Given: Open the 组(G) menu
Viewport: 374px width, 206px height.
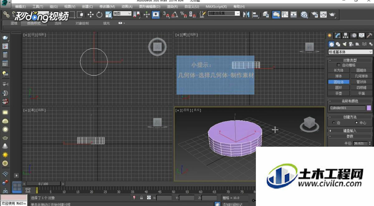Looking at the screenshot, I should tap(54, 7).
